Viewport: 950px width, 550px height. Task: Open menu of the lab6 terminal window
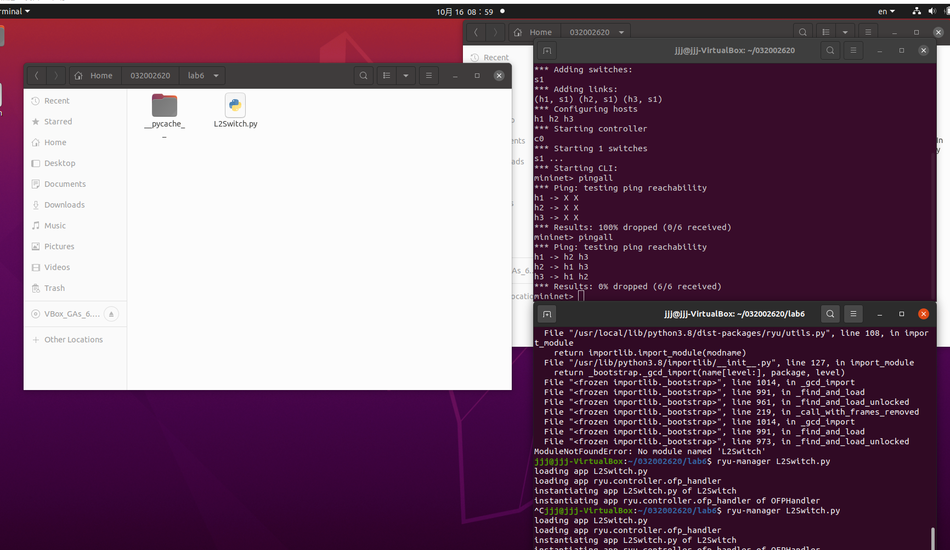click(853, 314)
